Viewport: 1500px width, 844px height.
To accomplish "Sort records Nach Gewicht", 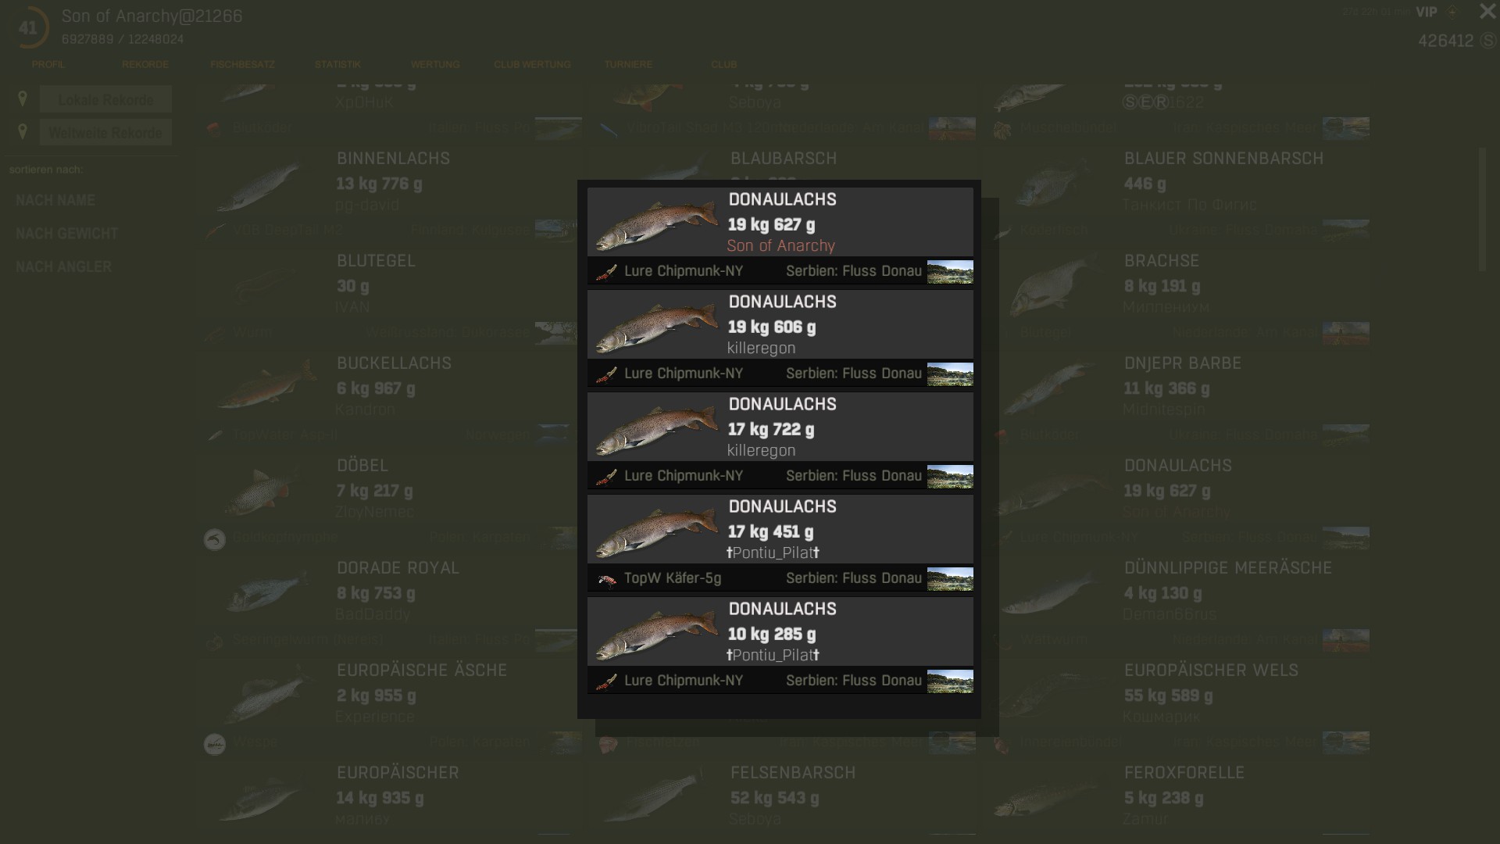I will (67, 234).
